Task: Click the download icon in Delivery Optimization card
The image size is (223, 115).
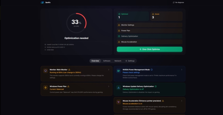Action: pyautogui.click(x=118, y=87)
